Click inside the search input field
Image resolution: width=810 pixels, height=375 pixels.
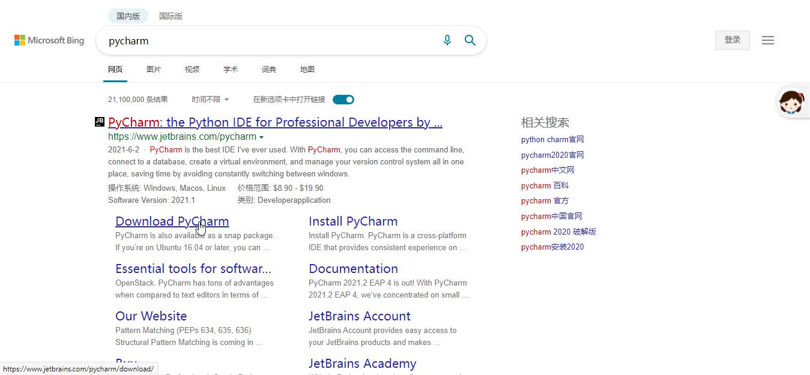[x=270, y=40]
